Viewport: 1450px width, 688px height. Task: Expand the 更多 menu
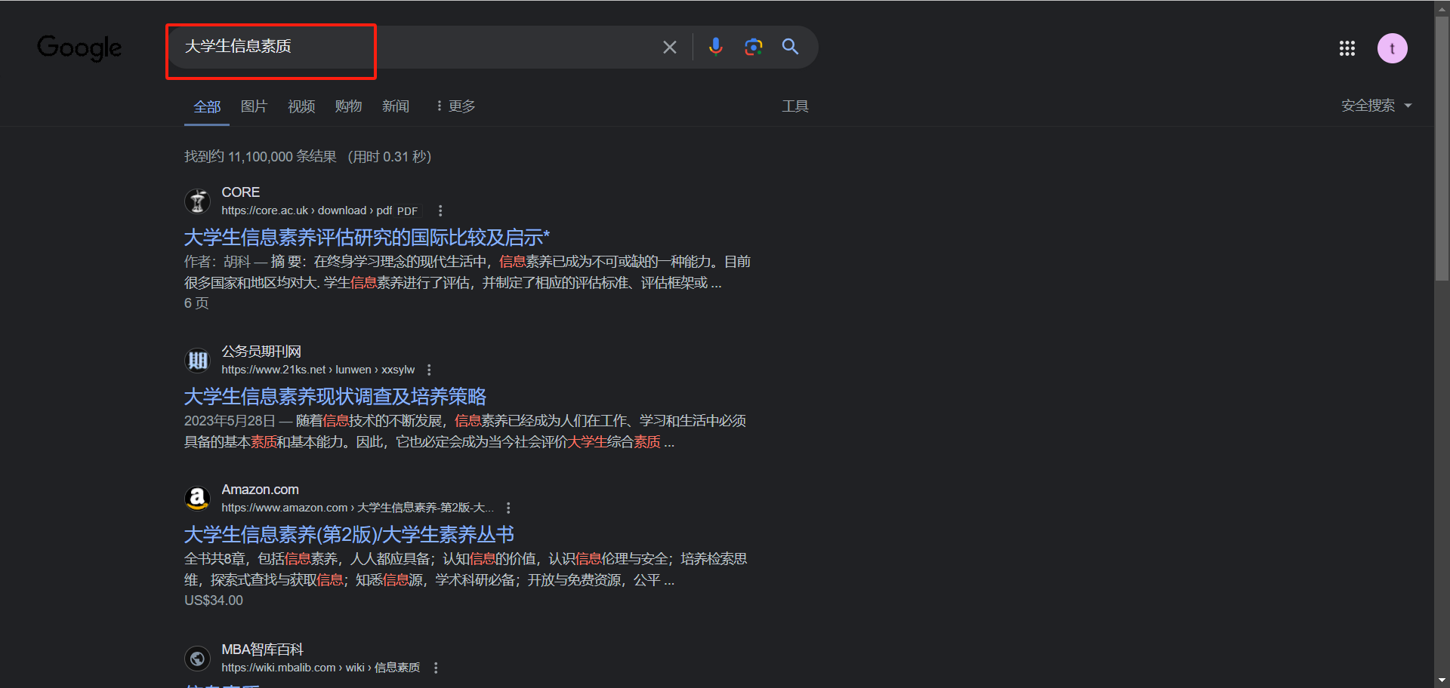click(455, 106)
